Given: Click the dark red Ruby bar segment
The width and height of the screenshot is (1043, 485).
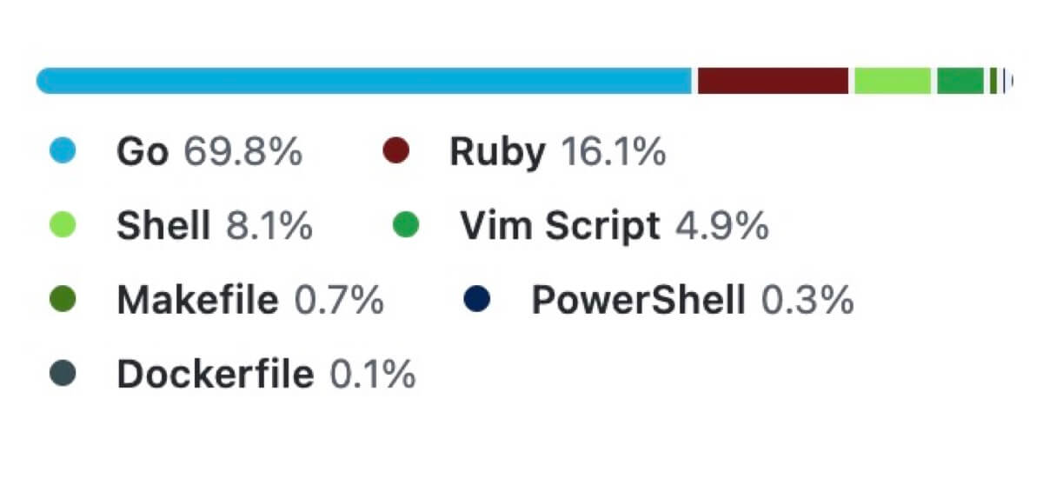Looking at the screenshot, I should tap(773, 81).
